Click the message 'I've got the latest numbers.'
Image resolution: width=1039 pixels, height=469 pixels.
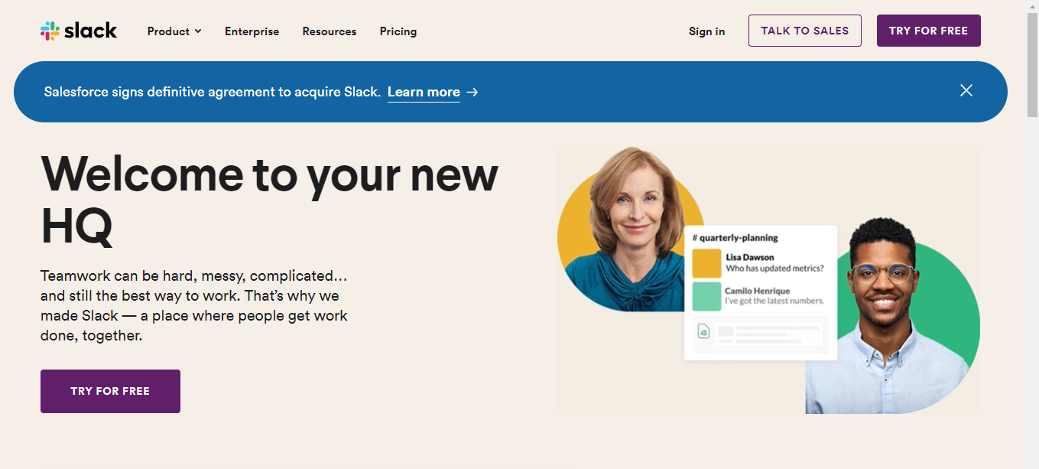[774, 301]
